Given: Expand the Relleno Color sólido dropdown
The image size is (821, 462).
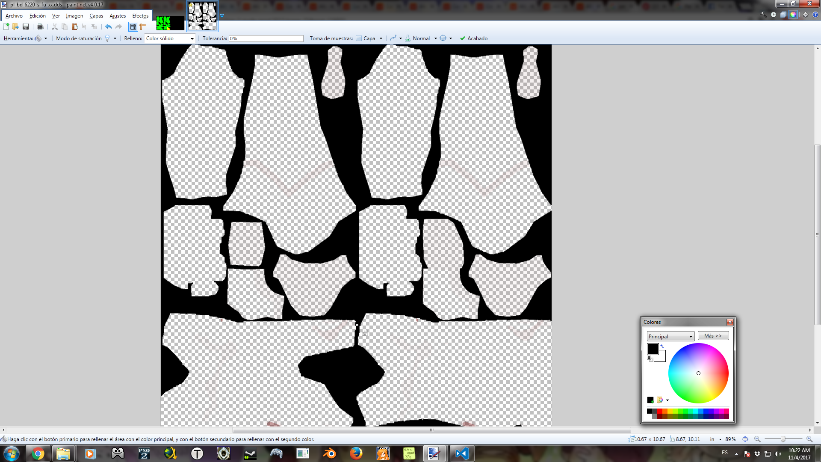Looking at the screenshot, I should (x=192, y=38).
